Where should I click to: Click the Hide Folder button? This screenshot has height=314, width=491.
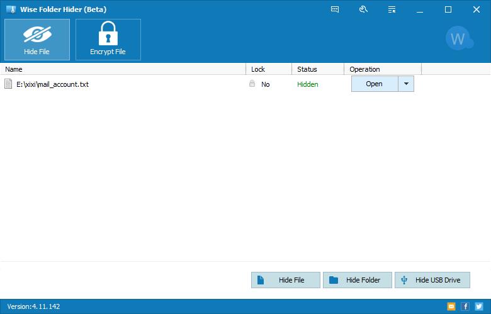pos(358,280)
